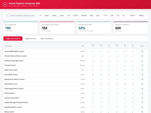
Task: Select Colchester Borough Council row name
Action: click(14, 61)
